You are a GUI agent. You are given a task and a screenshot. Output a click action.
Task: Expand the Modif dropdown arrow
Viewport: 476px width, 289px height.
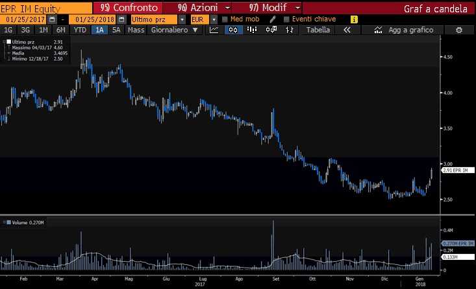pyautogui.click(x=298, y=8)
